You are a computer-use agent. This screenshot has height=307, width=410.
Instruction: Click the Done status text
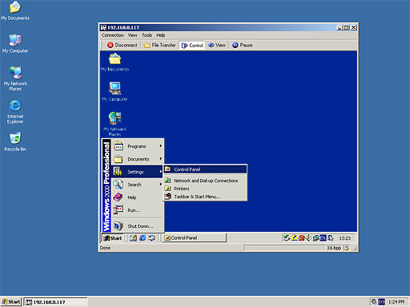point(105,248)
